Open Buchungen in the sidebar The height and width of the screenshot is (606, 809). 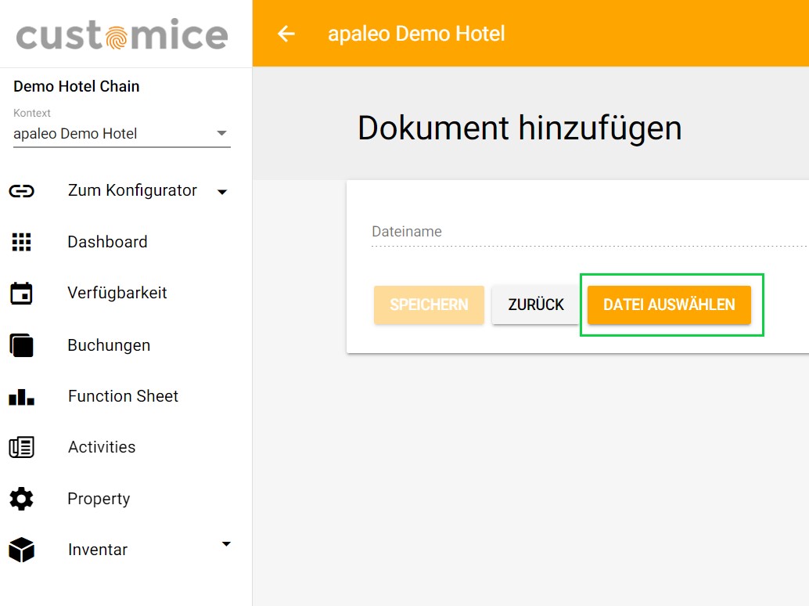pyautogui.click(x=109, y=344)
